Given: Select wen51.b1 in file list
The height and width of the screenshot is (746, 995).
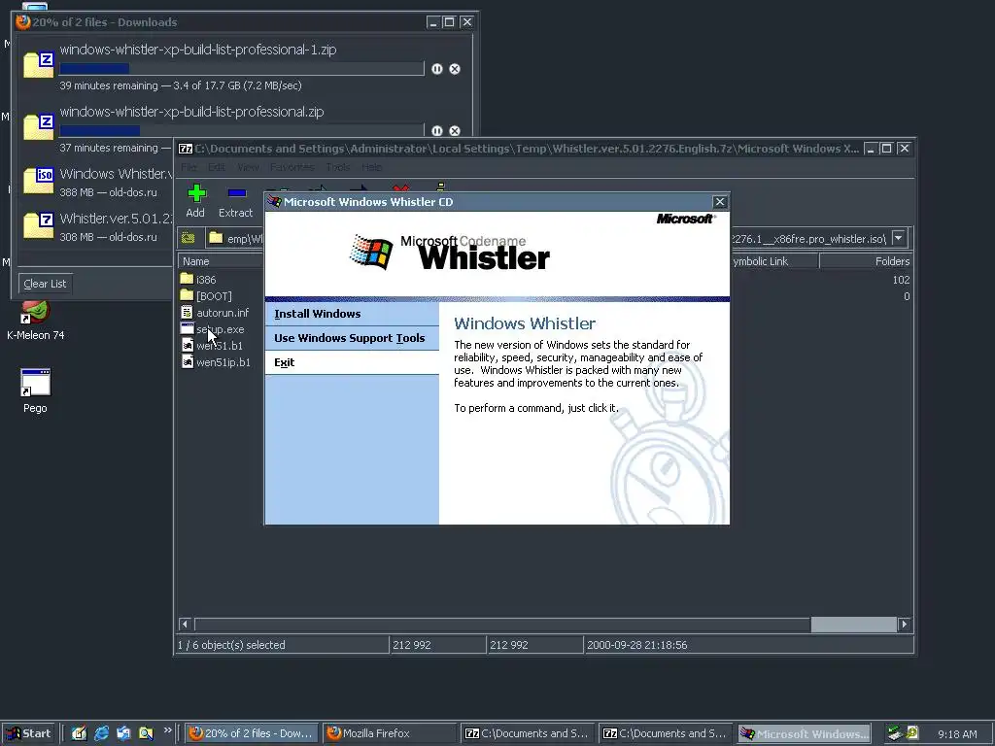Looking at the screenshot, I should click(x=220, y=346).
